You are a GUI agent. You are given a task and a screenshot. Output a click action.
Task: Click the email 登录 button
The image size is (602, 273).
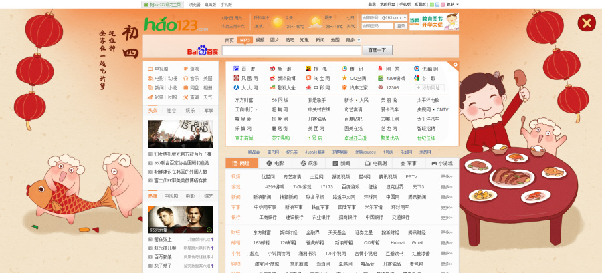coord(401,26)
